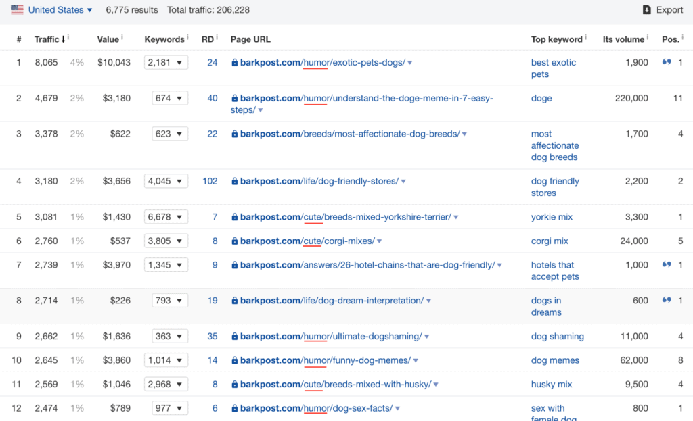Click the quote icon in dogs in dreams row
The height and width of the screenshot is (421, 693).
(667, 300)
